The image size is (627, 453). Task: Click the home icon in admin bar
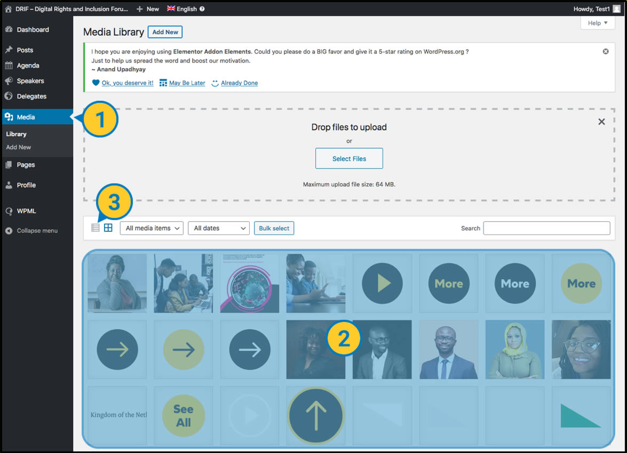click(x=8, y=9)
